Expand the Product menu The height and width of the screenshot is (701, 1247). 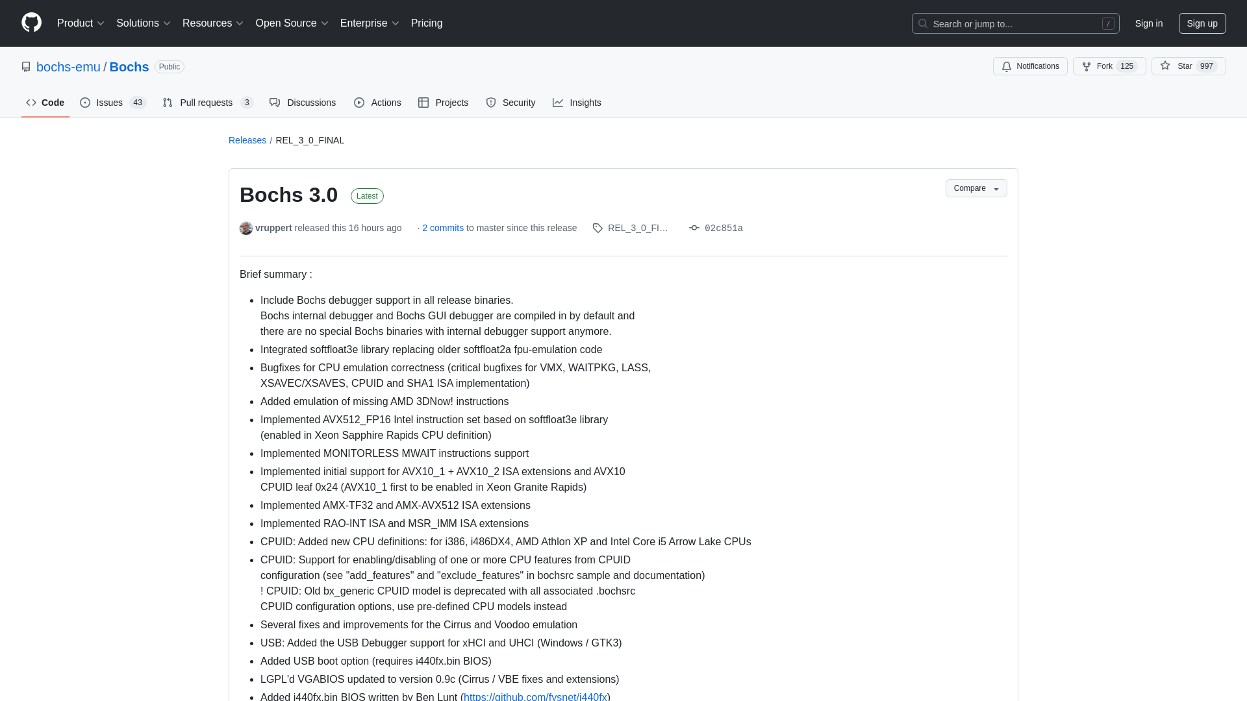pyautogui.click(x=81, y=23)
